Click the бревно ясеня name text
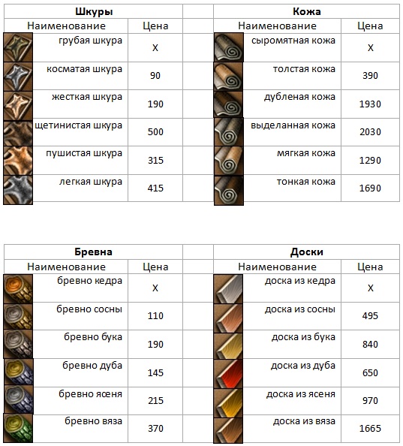Screen dimensions: 403x446 (x=90, y=394)
